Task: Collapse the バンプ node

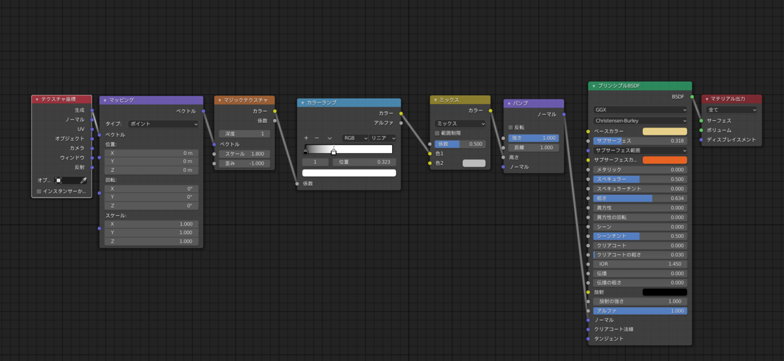Action: [x=509, y=103]
